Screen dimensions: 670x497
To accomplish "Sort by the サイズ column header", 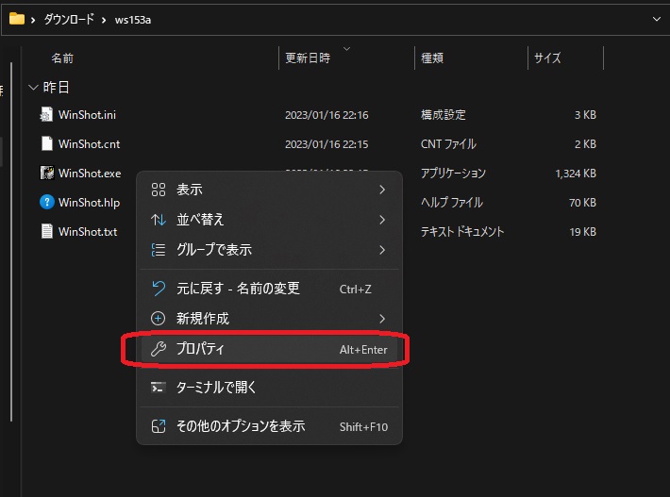I will click(x=547, y=58).
